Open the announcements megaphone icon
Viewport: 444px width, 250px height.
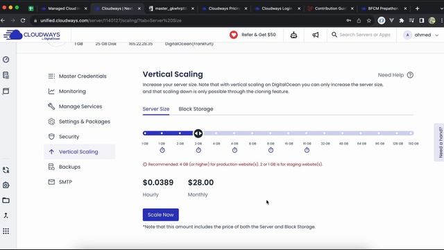[x=316, y=35]
